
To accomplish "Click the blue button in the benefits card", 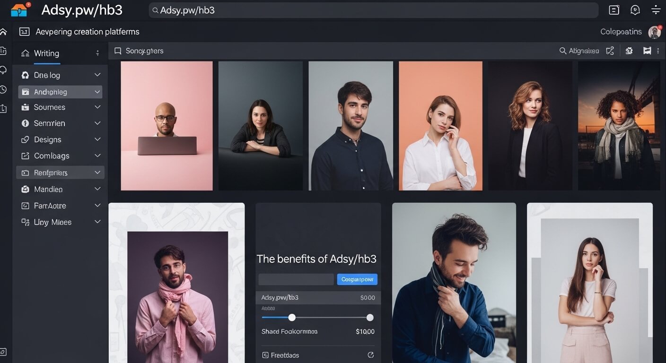I will pos(357,279).
